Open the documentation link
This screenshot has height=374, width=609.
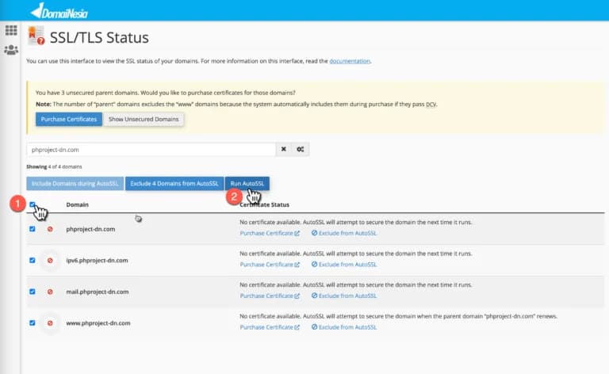tap(350, 61)
